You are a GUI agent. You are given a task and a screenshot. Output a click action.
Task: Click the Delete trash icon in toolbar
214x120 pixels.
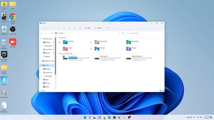(80, 28)
